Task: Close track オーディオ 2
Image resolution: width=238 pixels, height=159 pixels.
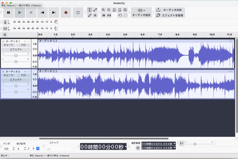Action: (3, 72)
